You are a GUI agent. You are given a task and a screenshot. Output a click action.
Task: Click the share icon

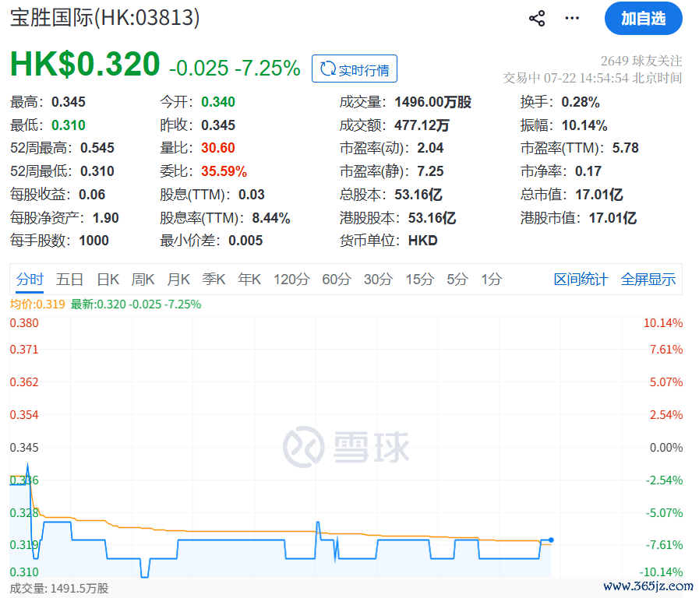tap(537, 18)
